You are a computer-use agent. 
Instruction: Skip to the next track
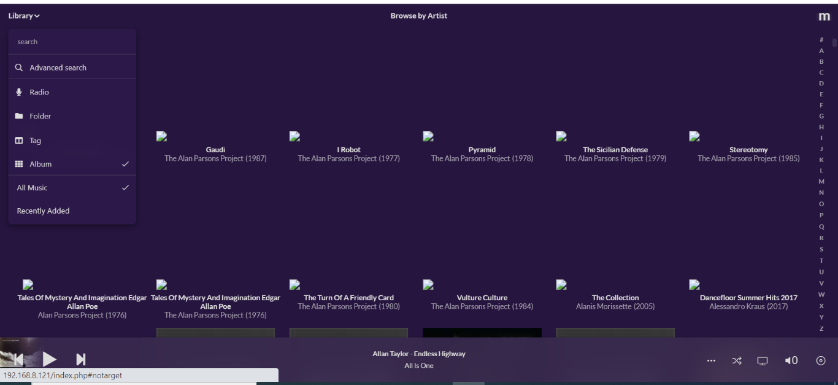click(x=81, y=359)
